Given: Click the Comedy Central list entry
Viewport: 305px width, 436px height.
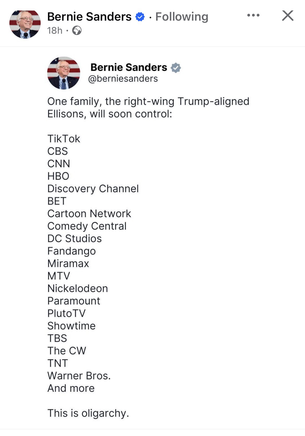Looking at the screenshot, I should coord(87,226).
